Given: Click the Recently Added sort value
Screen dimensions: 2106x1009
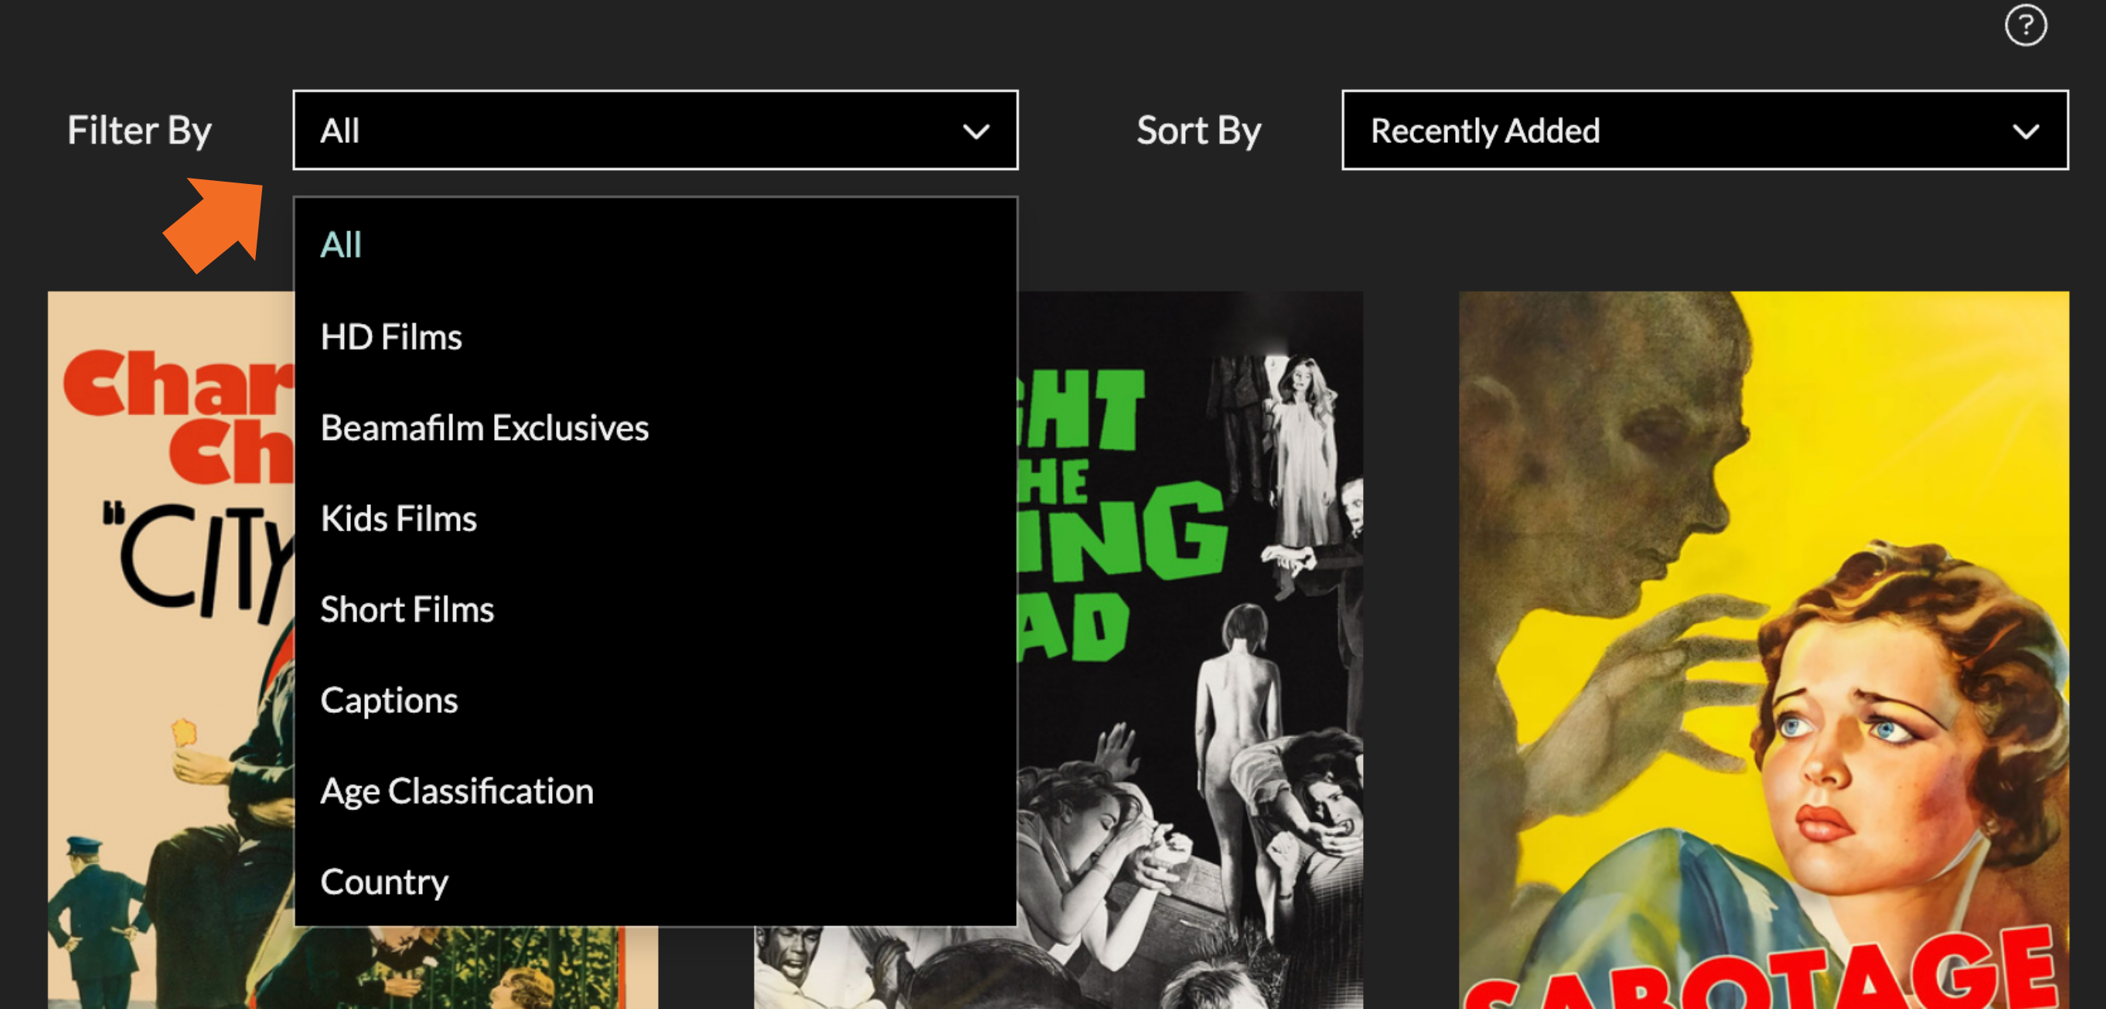Looking at the screenshot, I should [x=1484, y=131].
